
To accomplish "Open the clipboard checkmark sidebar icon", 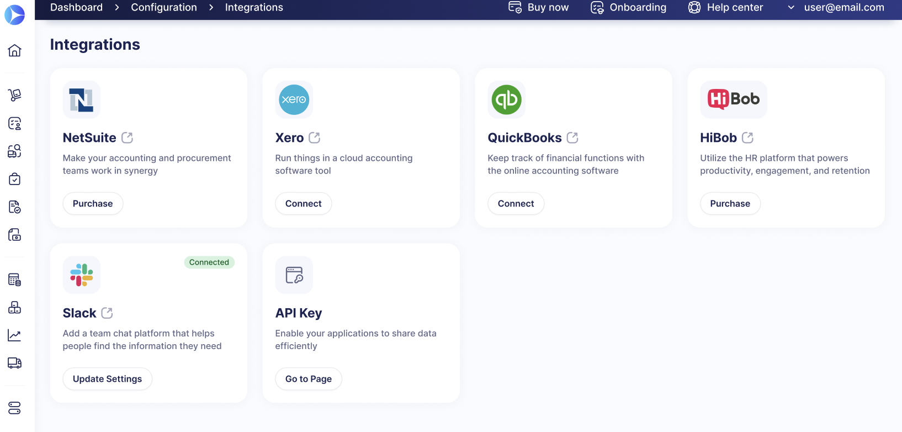I will tap(15, 179).
